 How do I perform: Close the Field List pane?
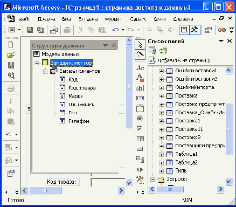(230, 41)
